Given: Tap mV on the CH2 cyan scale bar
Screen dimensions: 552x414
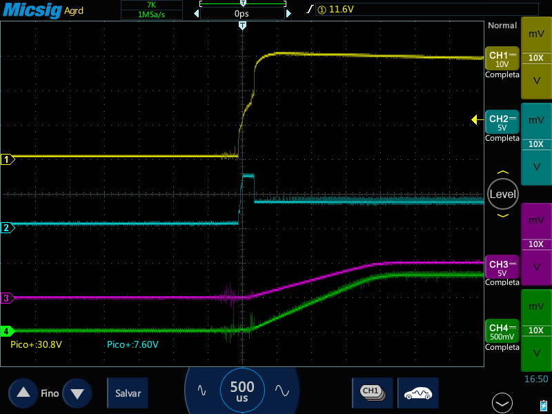Looking at the screenshot, I should (x=536, y=120).
